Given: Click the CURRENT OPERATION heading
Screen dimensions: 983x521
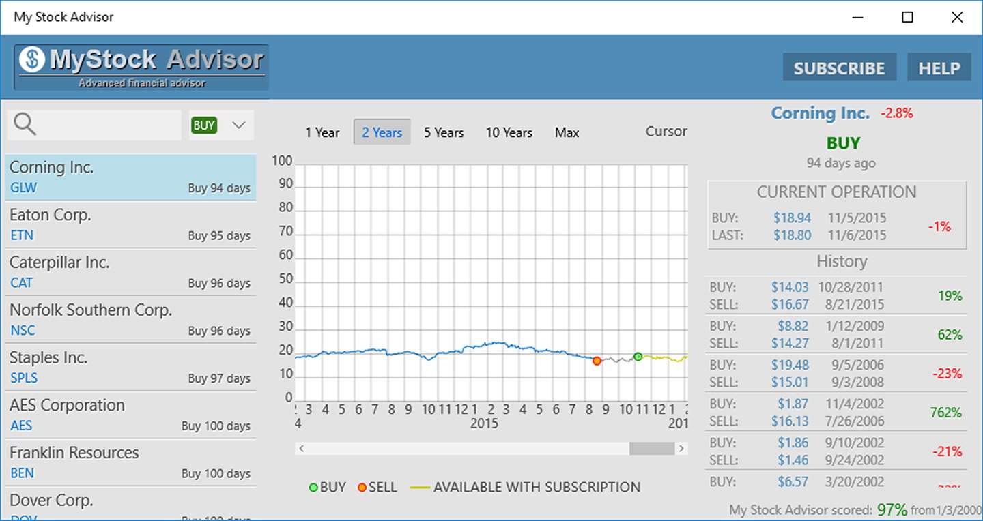Looking at the screenshot, I should pyautogui.click(x=836, y=192).
